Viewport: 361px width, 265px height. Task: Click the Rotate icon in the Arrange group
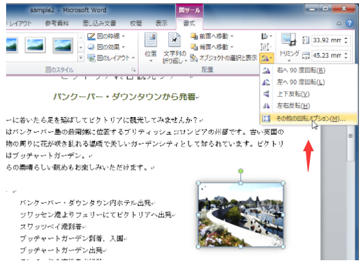[266, 58]
